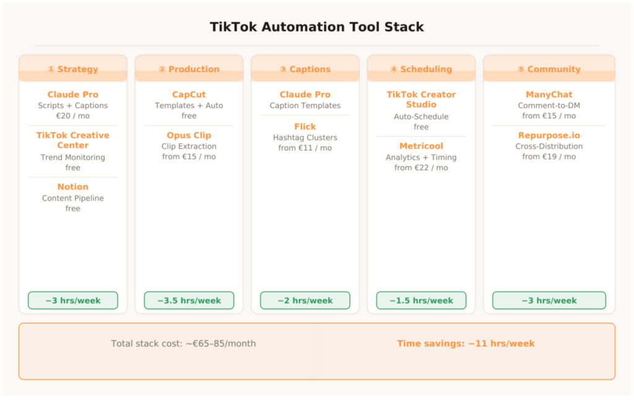Click 'Trend Monitoring' description text
Screen dimensions: 634x400
[x=73, y=158]
